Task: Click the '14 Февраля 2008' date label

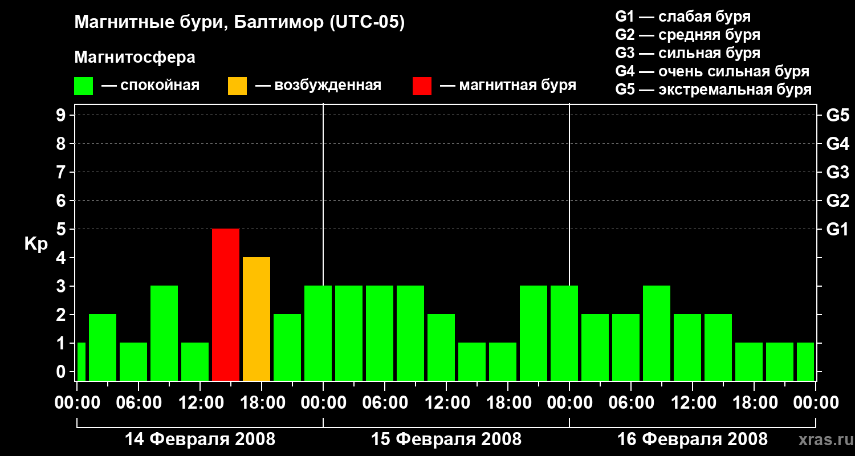Action: coord(200,439)
